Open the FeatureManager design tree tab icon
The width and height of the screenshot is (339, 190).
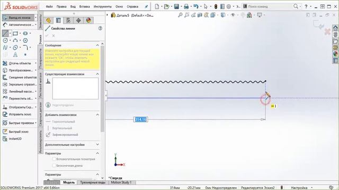48,21
